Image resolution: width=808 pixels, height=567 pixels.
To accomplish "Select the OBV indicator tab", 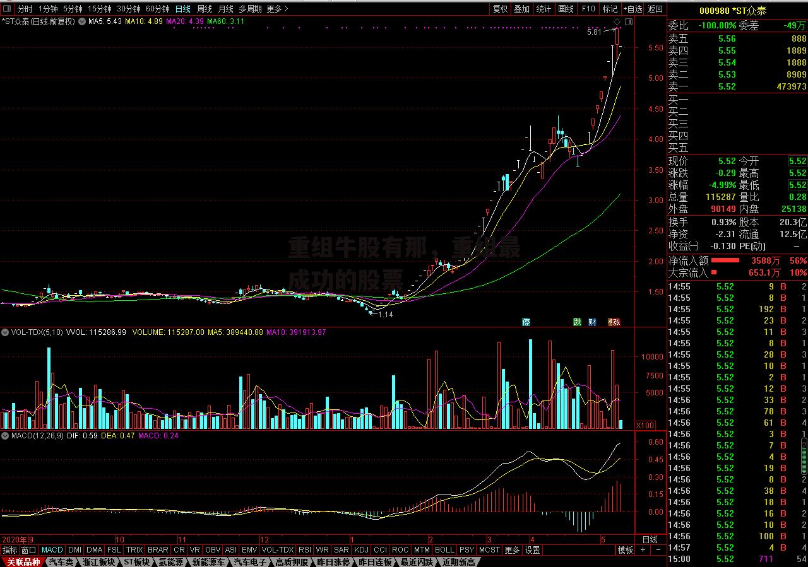I will click(x=213, y=550).
